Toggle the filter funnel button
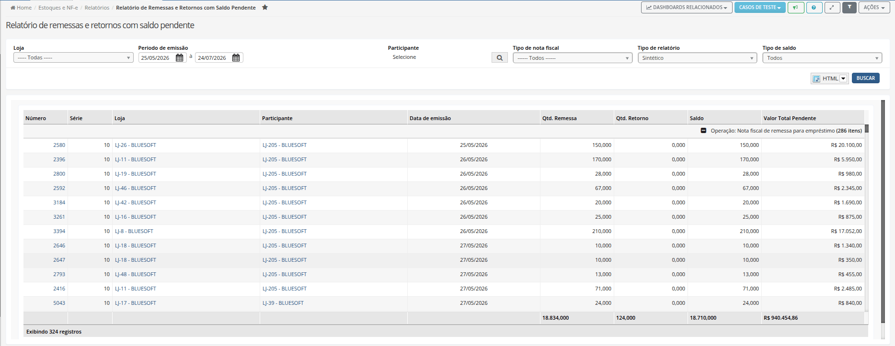Image resolution: width=895 pixels, height=346 pixels. pos(849,8)
